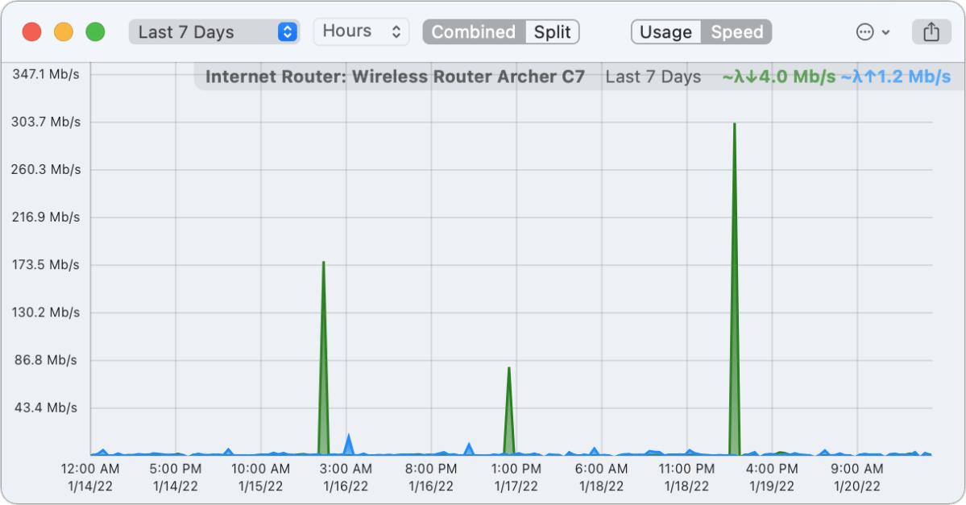Toggle display to Speed mode
The image size is (966, 505).
pos(737,32)
